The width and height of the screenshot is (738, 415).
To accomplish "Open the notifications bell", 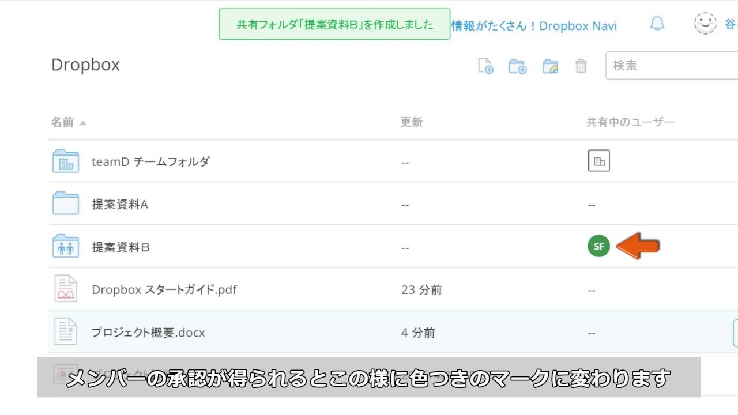I will tap(657, 24).
